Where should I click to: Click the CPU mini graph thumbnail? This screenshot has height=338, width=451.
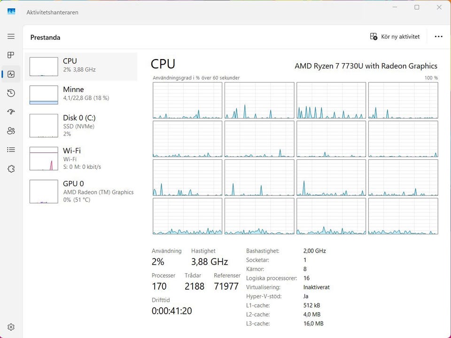coord(44,67)
